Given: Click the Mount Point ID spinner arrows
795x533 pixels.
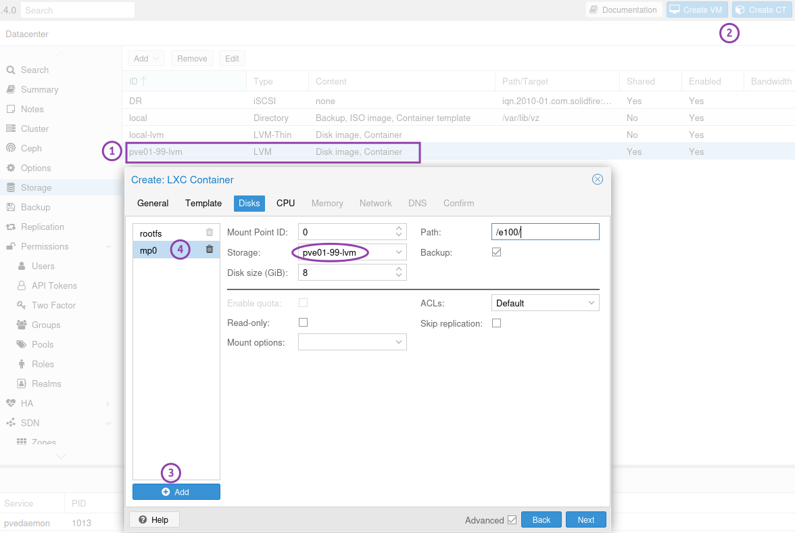Looking at the screenshot, I should [399, 232].
